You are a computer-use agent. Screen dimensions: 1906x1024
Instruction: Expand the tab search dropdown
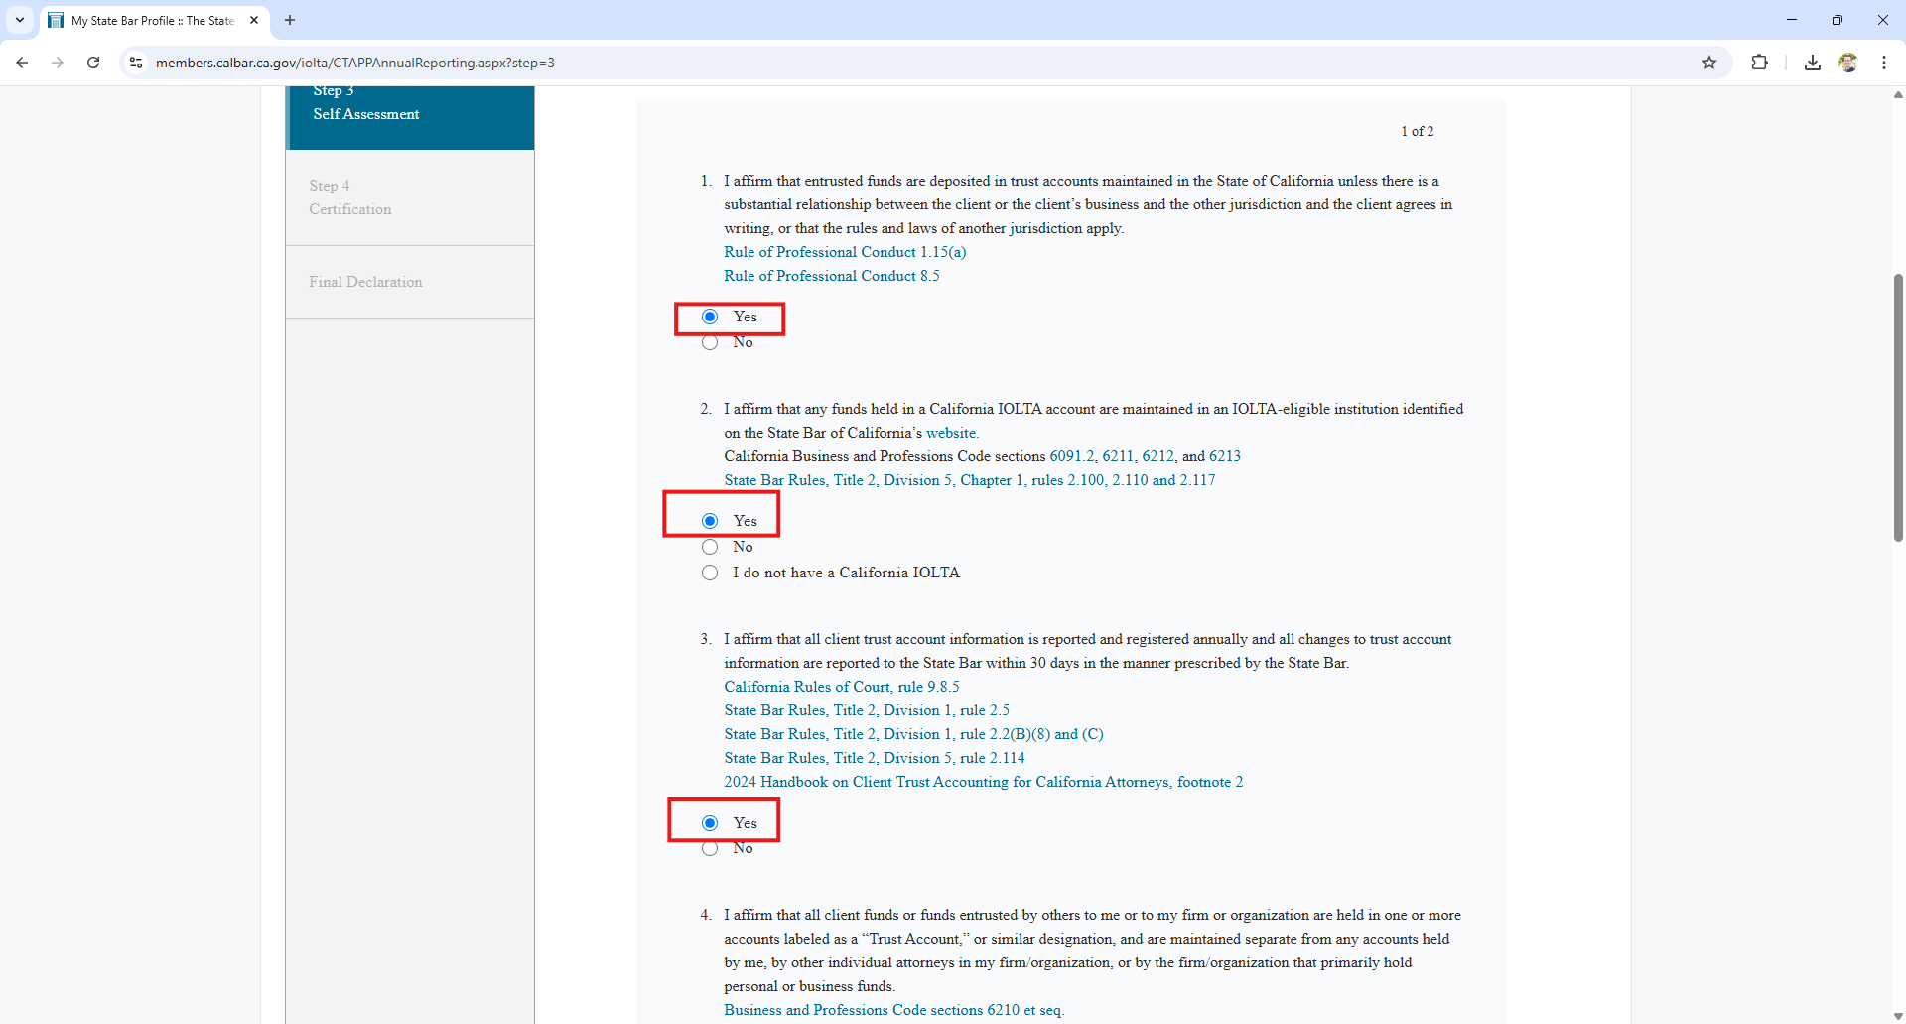tap(20, 20)
